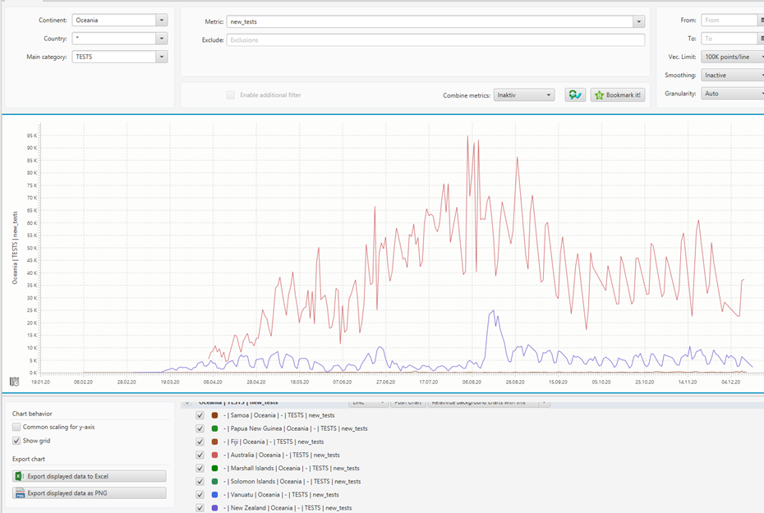The height and width of the screenshot is (513, 764).
Task: Open the From date calendar picker icon
Action: (761, 20)
